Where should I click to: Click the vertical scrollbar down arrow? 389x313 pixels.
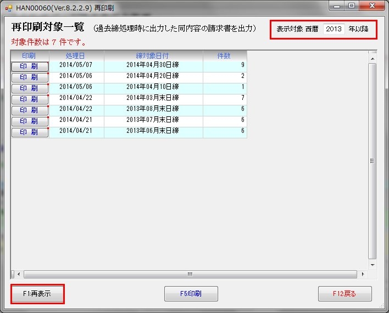pyautogui.click(x=373, y=265)
